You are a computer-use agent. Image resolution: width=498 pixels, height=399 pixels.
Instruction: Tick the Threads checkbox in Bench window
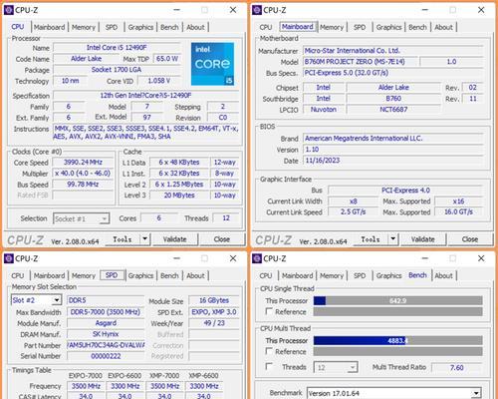click(x=269, y=366)
